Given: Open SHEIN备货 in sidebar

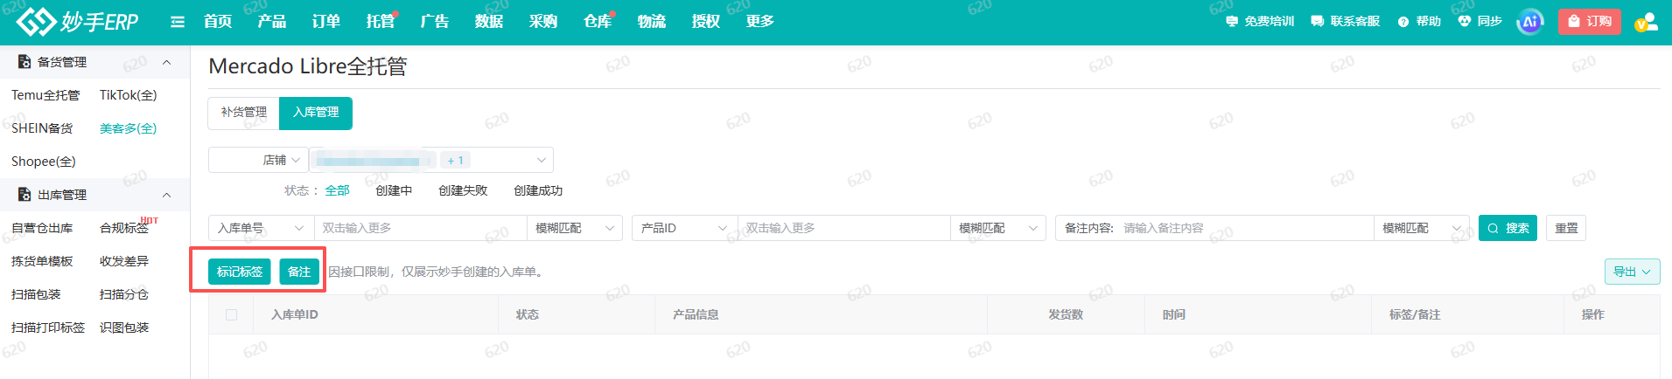Looking at the screenshot, I should [42, 128].
